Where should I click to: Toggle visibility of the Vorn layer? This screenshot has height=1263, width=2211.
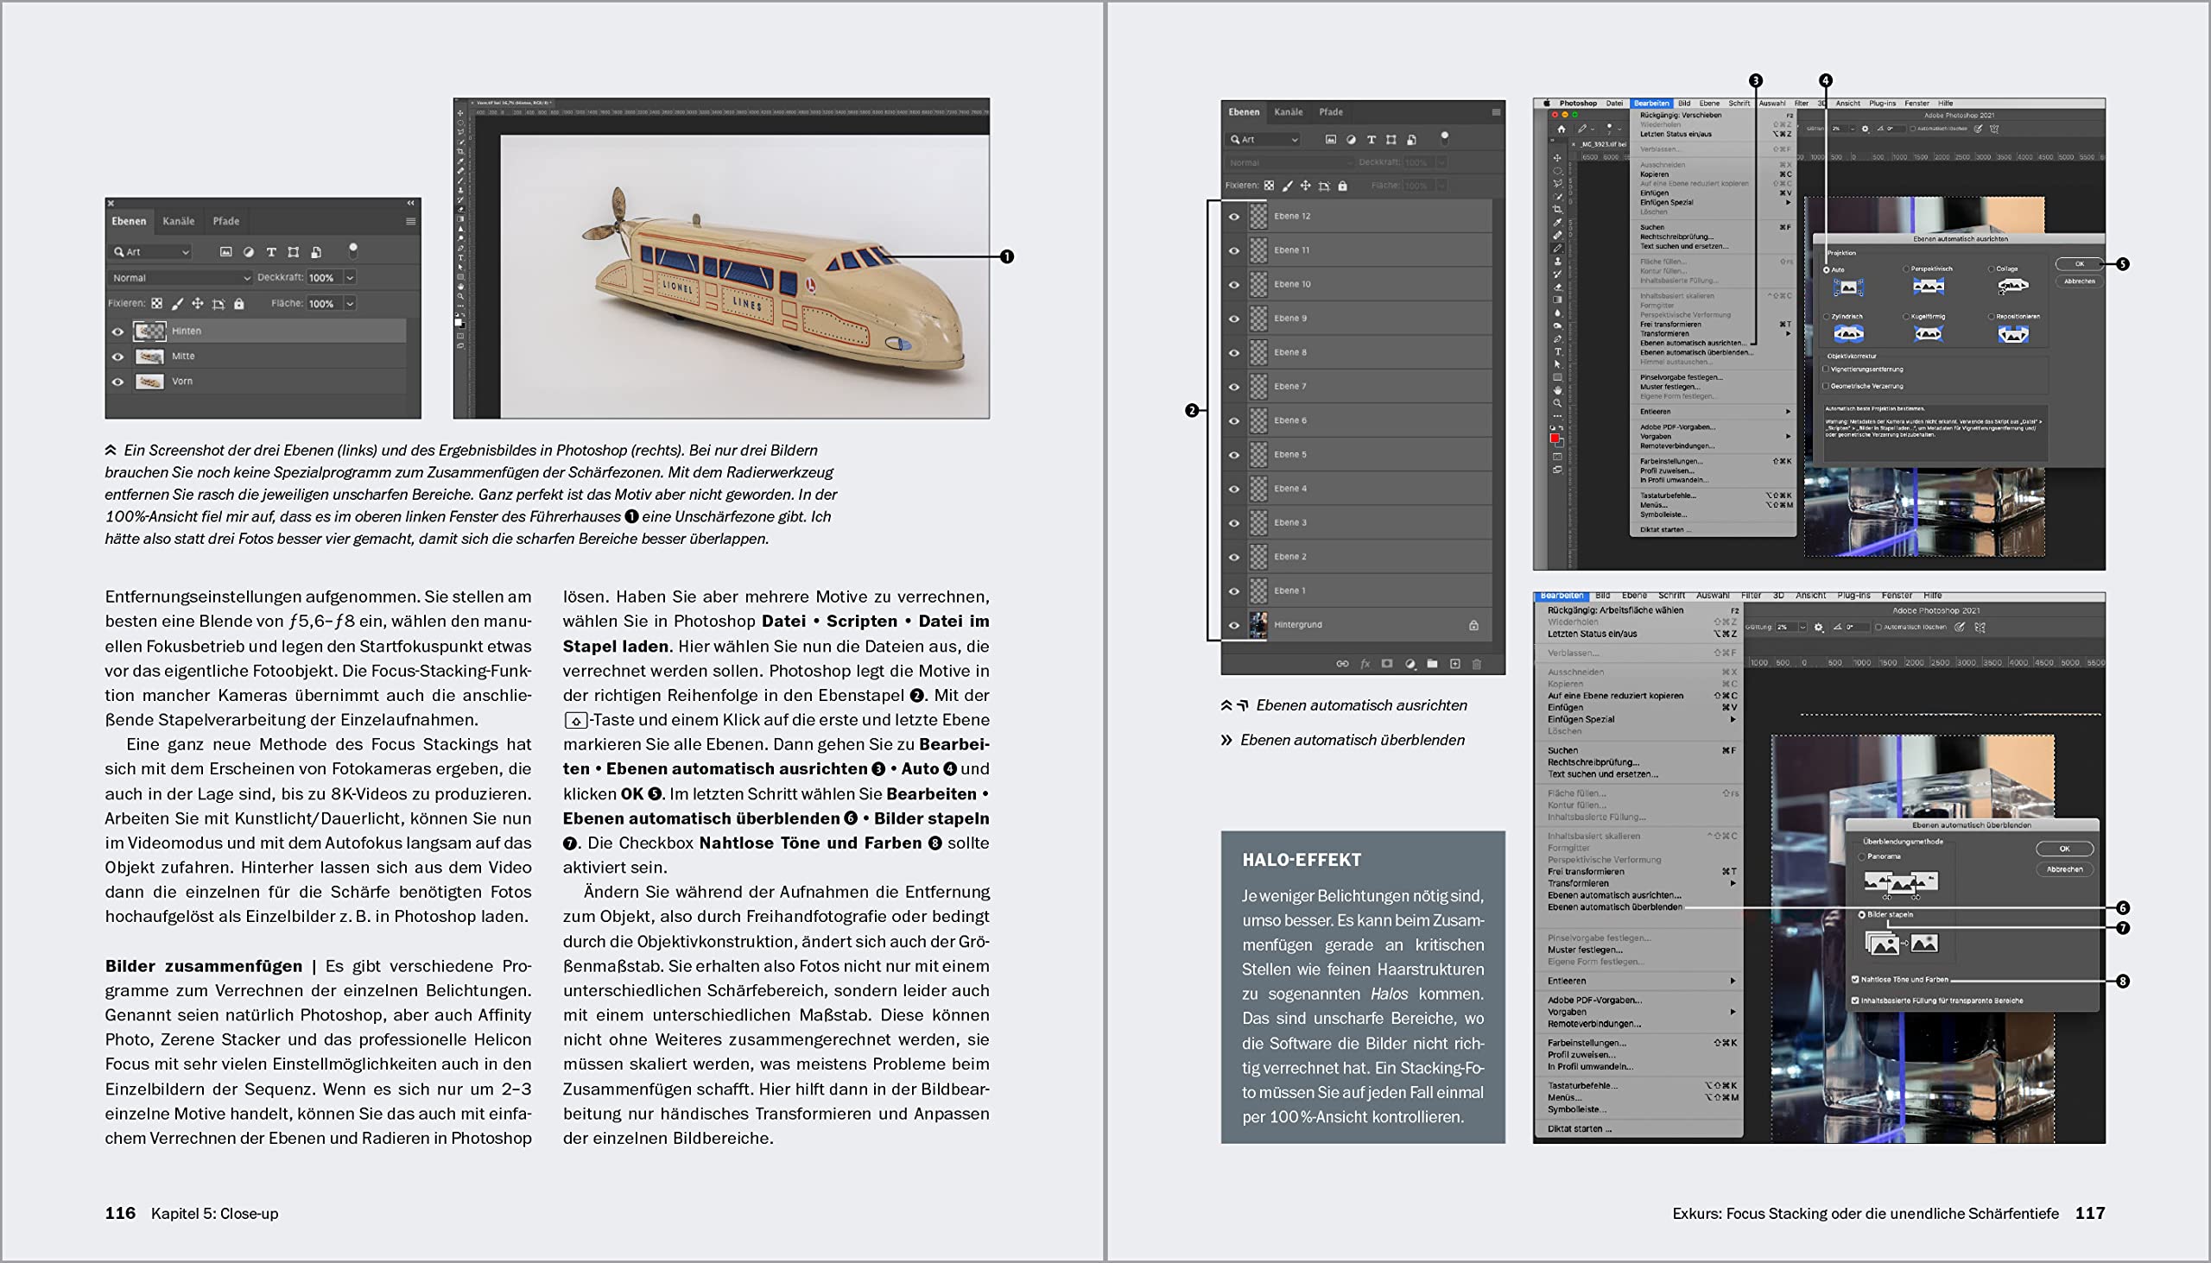click(x=118, y=382)
